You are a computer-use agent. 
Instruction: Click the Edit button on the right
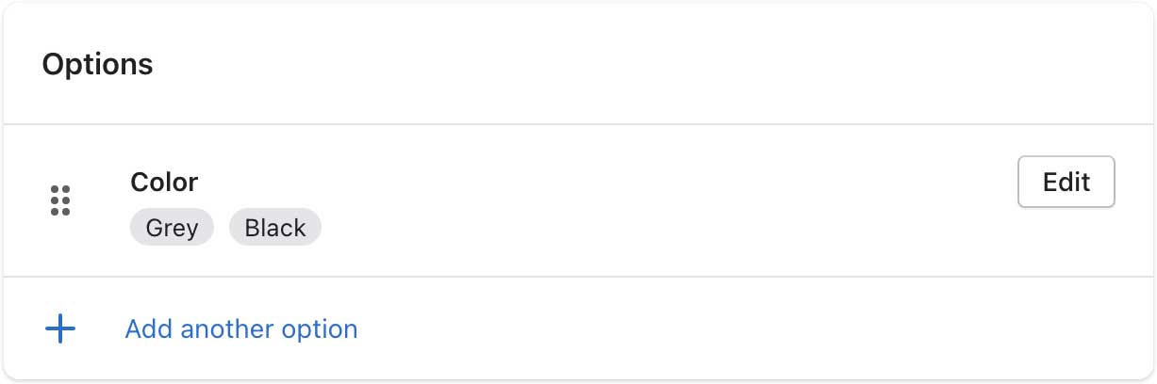click(1066, 182)
